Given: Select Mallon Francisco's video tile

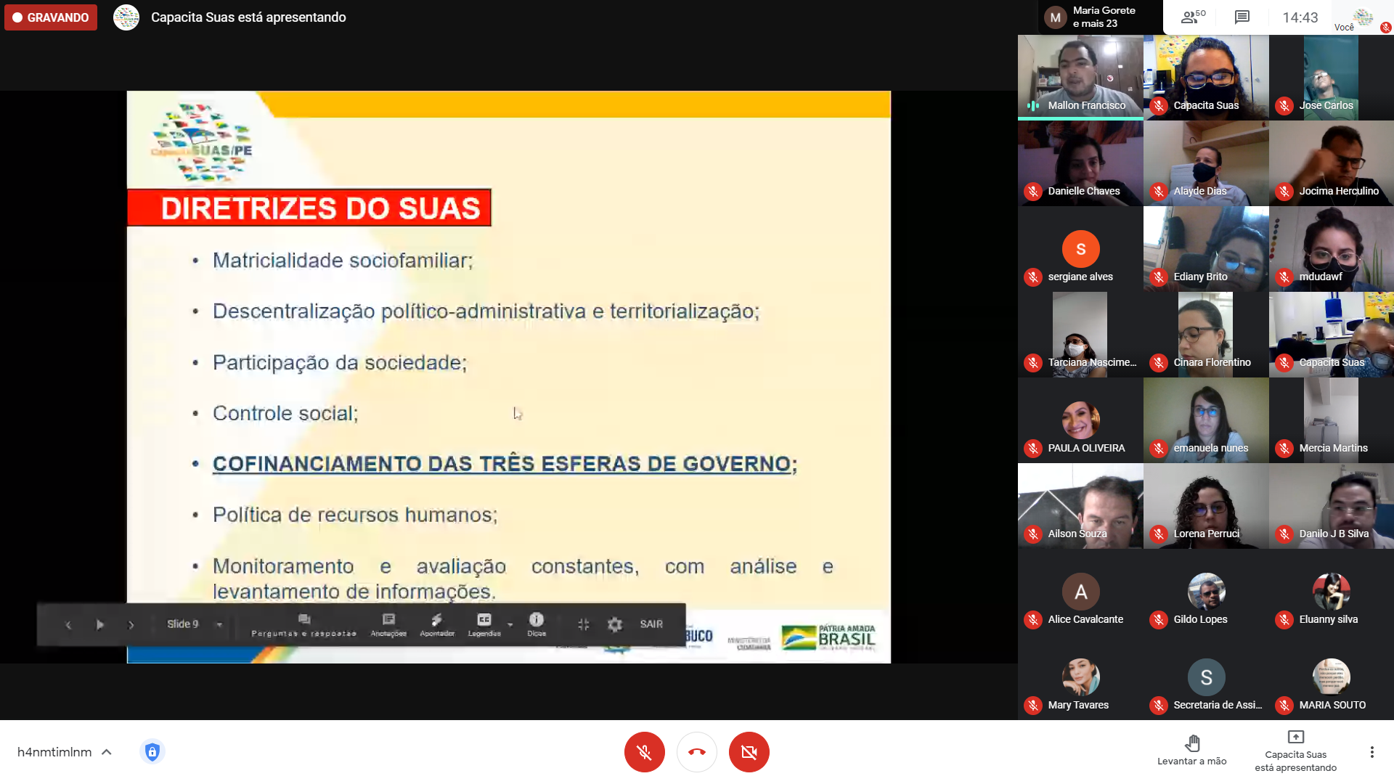Looking at the screenshot, I should [x=1080, y=77].
